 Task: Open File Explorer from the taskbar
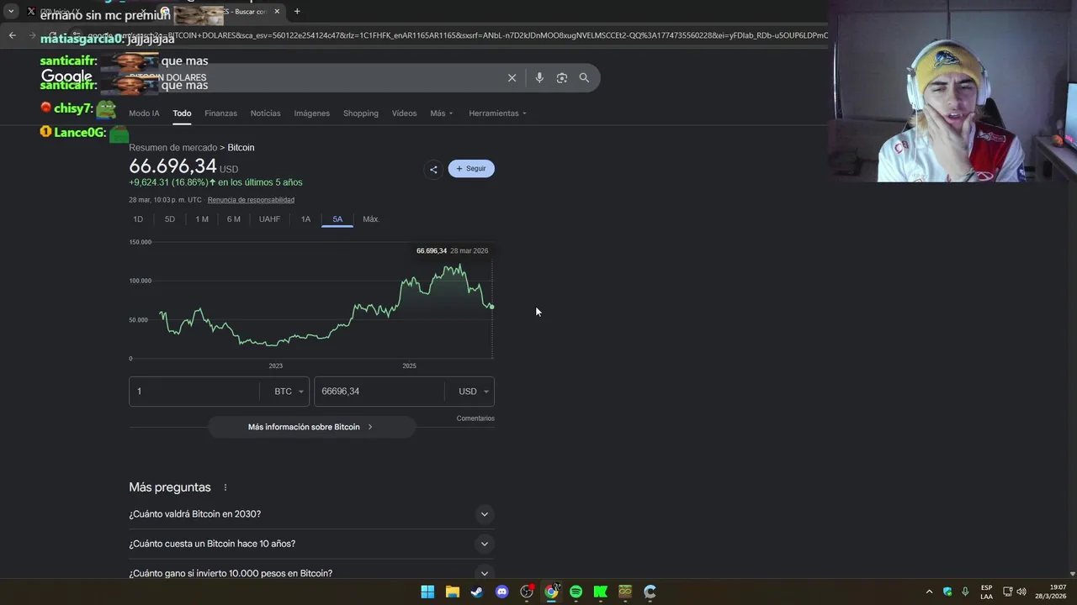[453, 592]
